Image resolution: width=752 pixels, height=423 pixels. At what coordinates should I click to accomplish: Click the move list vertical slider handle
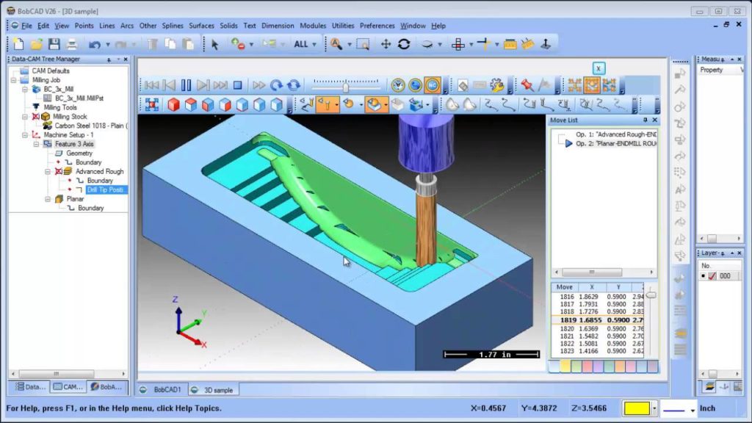pyautogui.click(x=651, y=295)
